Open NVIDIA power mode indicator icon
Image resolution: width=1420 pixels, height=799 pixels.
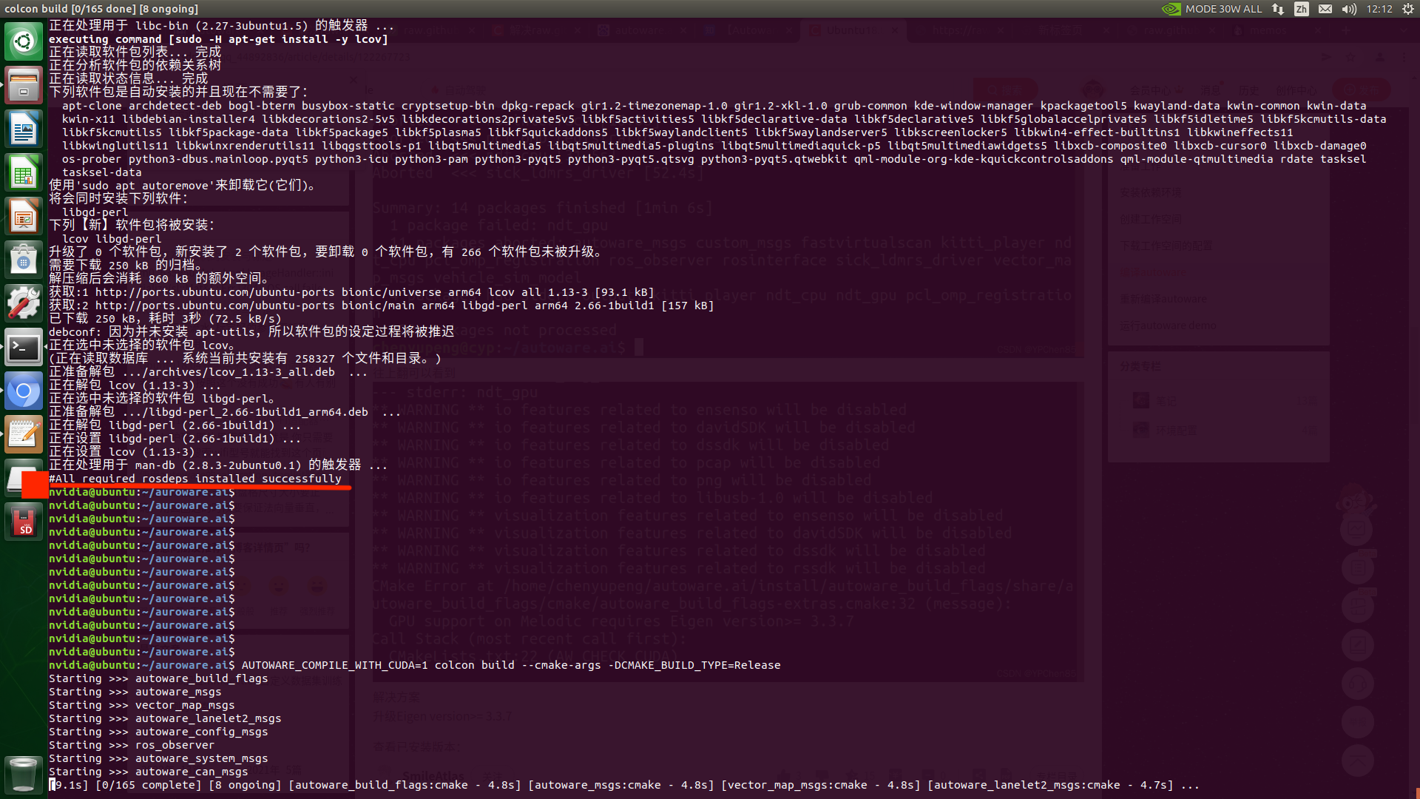[x=1171, y=9]
